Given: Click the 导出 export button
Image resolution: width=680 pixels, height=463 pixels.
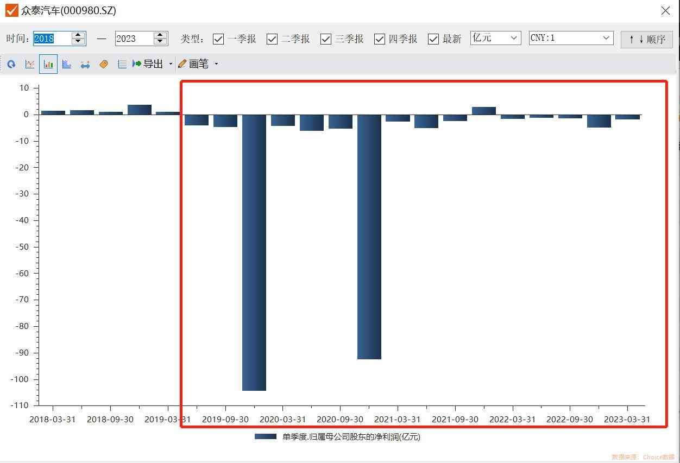Looking at the screenshot, I should [148, 64].
